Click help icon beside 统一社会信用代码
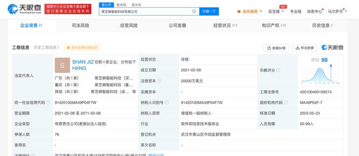359x156 pixels. (48, 103)
